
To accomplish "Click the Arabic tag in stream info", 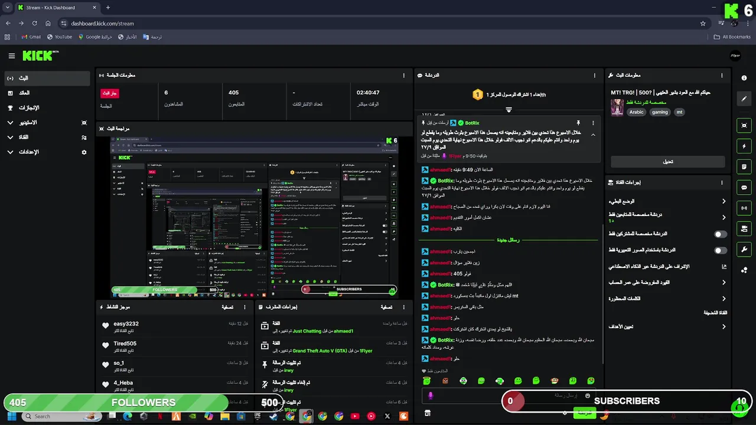I will [636, 112].
